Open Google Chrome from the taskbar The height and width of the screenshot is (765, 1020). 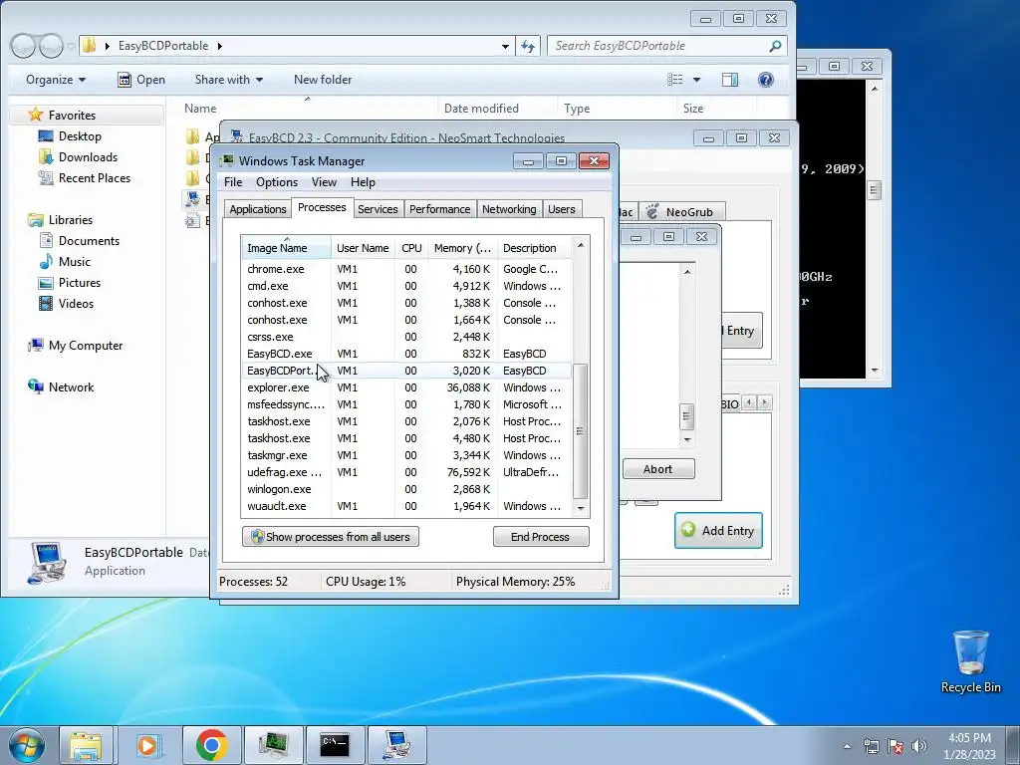click(x=211, y=745)
